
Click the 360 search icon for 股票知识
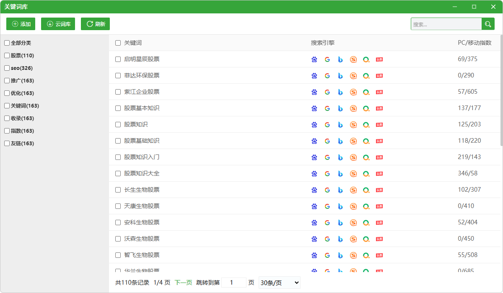(366, 125)
